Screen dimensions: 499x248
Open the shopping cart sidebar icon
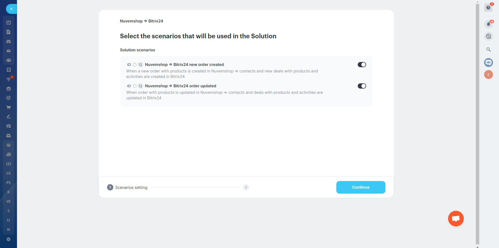pyautogui.click(x=9, y=107)
